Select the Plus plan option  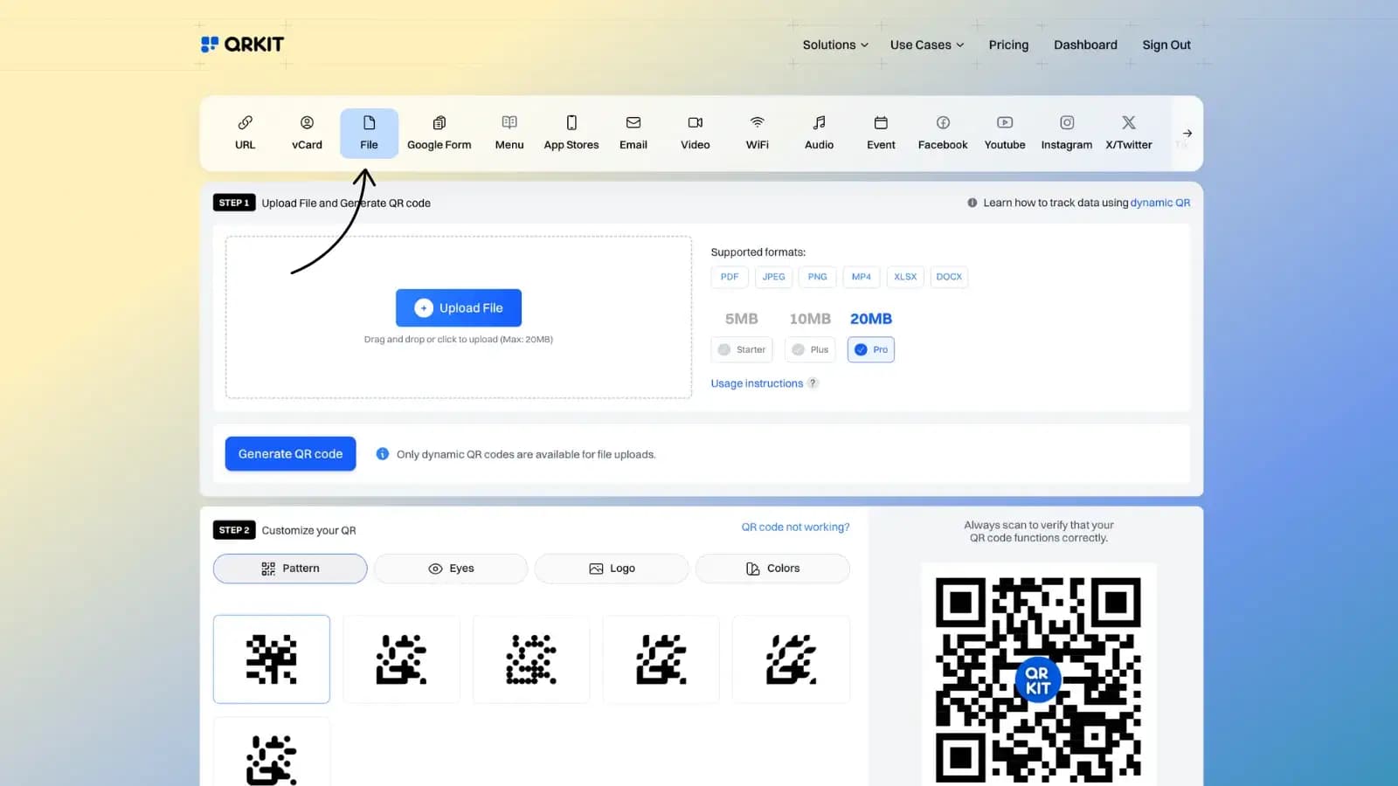(809, 349)
